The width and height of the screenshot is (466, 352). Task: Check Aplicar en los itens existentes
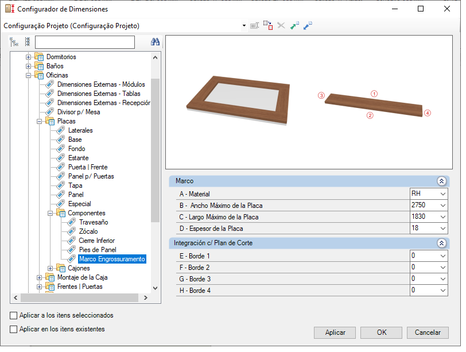13,330
